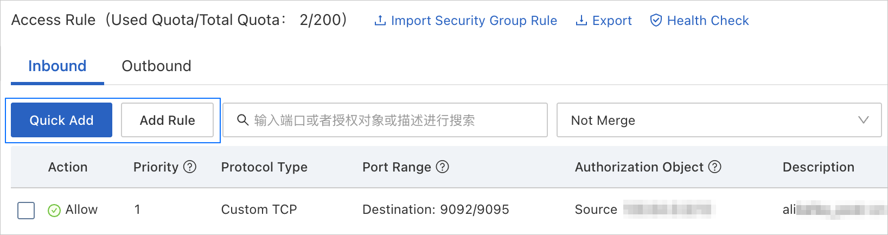Open the Import Security Group Rule link
This screenshot has height=235, width=888.
click(x=474, y=21)
